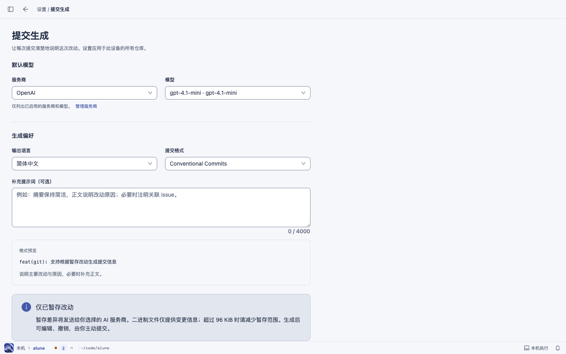Click the 提交生成 breadcrumb text

tap(60, 9)
